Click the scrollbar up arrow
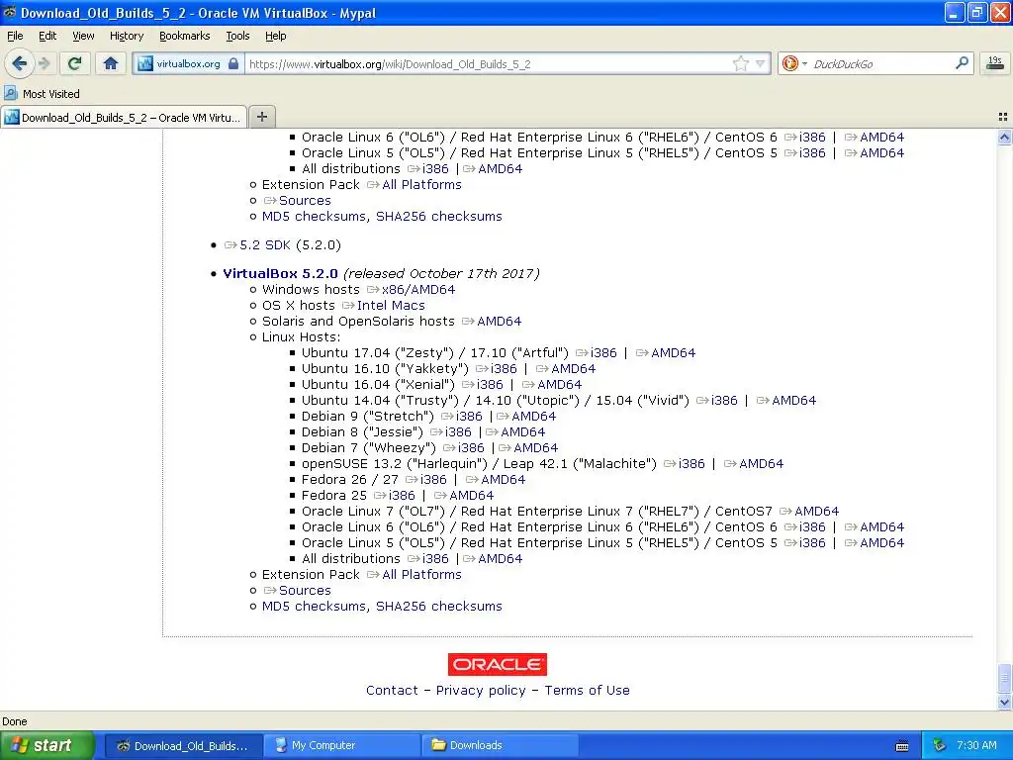 coord(1004,137)
